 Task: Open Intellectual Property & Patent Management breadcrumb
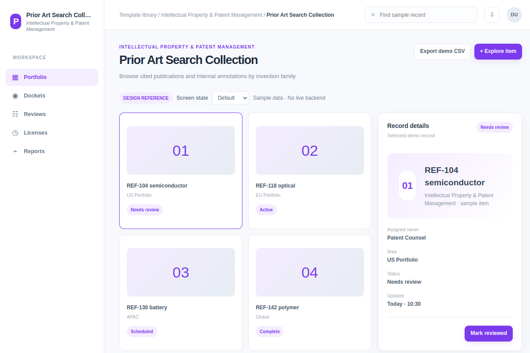212,15
